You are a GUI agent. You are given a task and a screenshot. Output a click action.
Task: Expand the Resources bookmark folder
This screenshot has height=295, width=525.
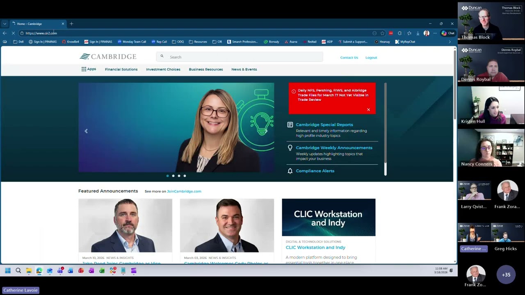[x=198, y=42]
